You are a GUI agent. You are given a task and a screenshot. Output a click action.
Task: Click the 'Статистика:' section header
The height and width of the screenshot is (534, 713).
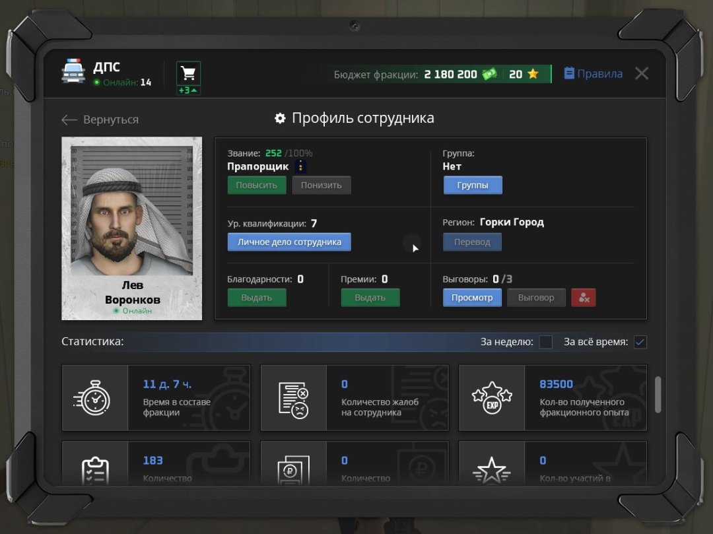point(92,341)
